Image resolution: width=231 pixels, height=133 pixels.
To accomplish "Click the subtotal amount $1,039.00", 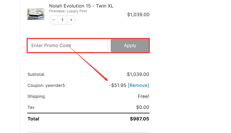I will click(x=138, y=74).
